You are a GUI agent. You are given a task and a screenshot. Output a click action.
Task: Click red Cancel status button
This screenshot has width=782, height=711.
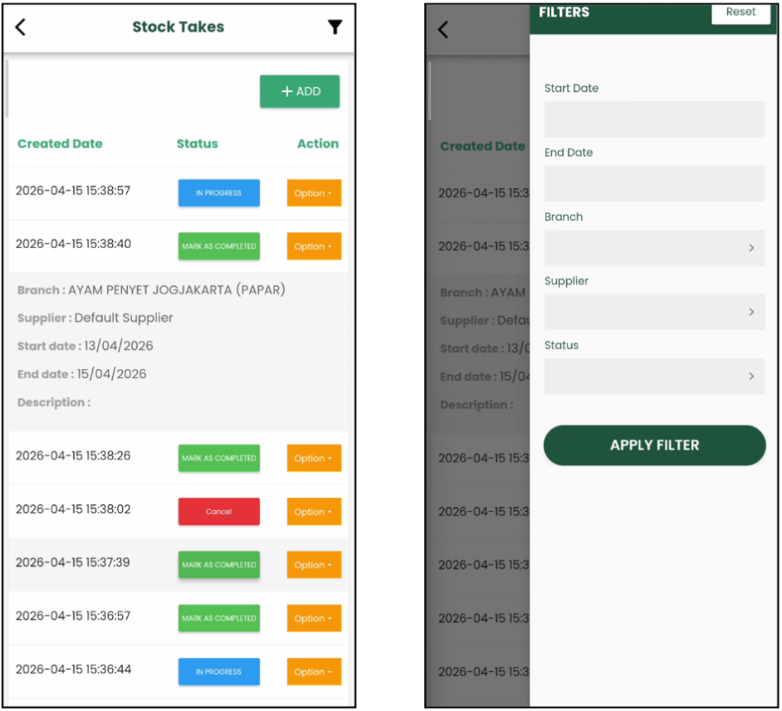coord(218,512)
